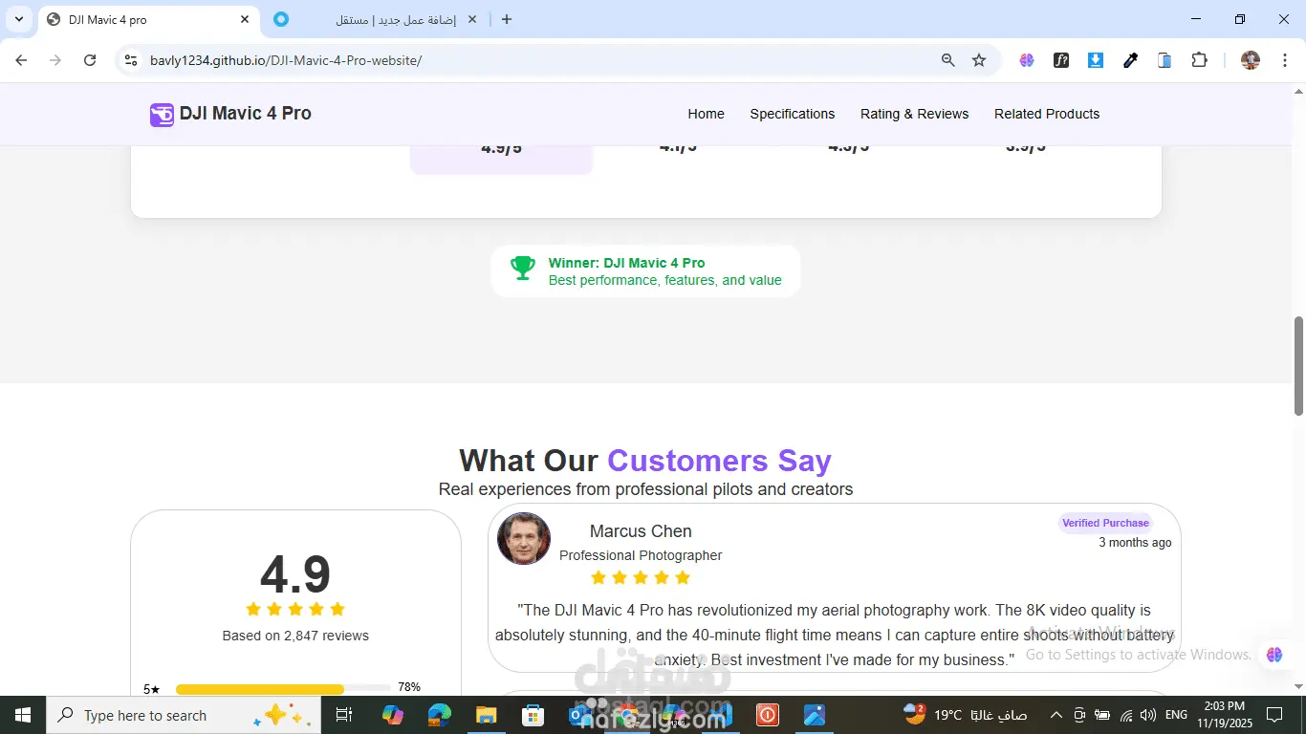Open the zoom magnifier icon in address bar
Viewport: 1306px width, 734px height.
click(947, 60)
